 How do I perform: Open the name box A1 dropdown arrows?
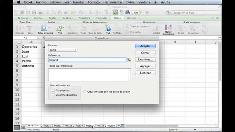point(39,38)
